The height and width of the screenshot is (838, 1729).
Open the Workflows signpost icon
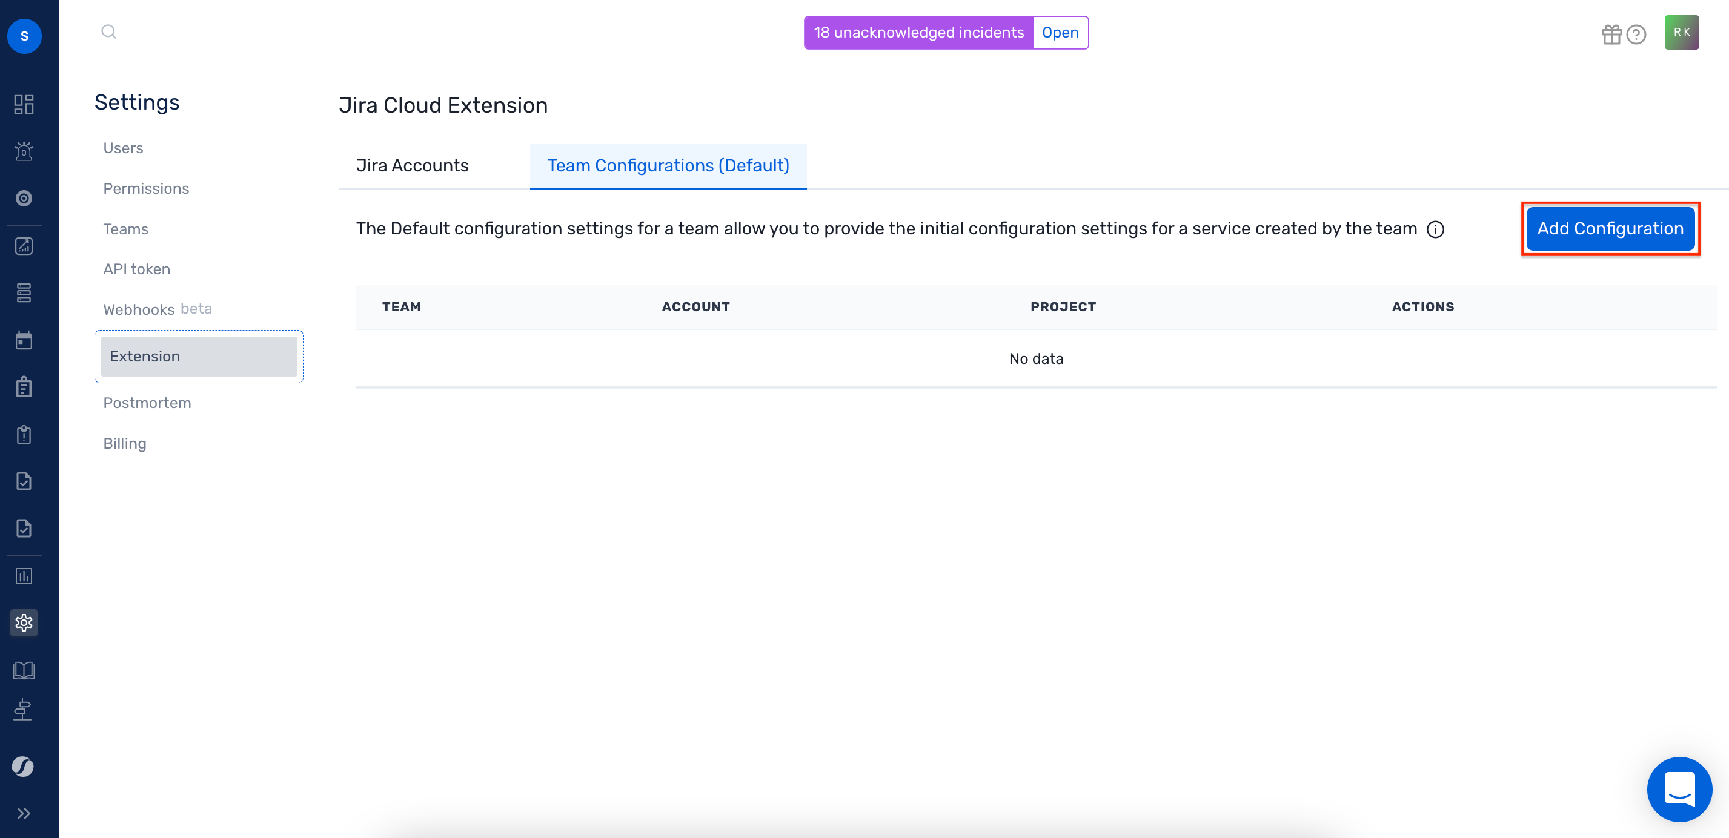[x=24, y=709]
